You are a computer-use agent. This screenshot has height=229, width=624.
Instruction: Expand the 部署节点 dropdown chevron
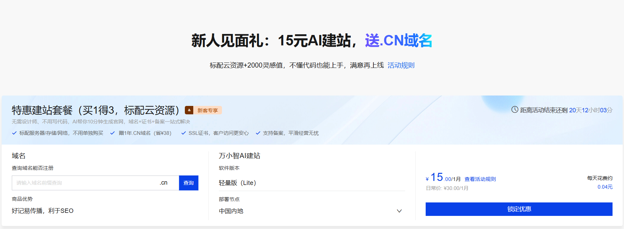point(399,211)
